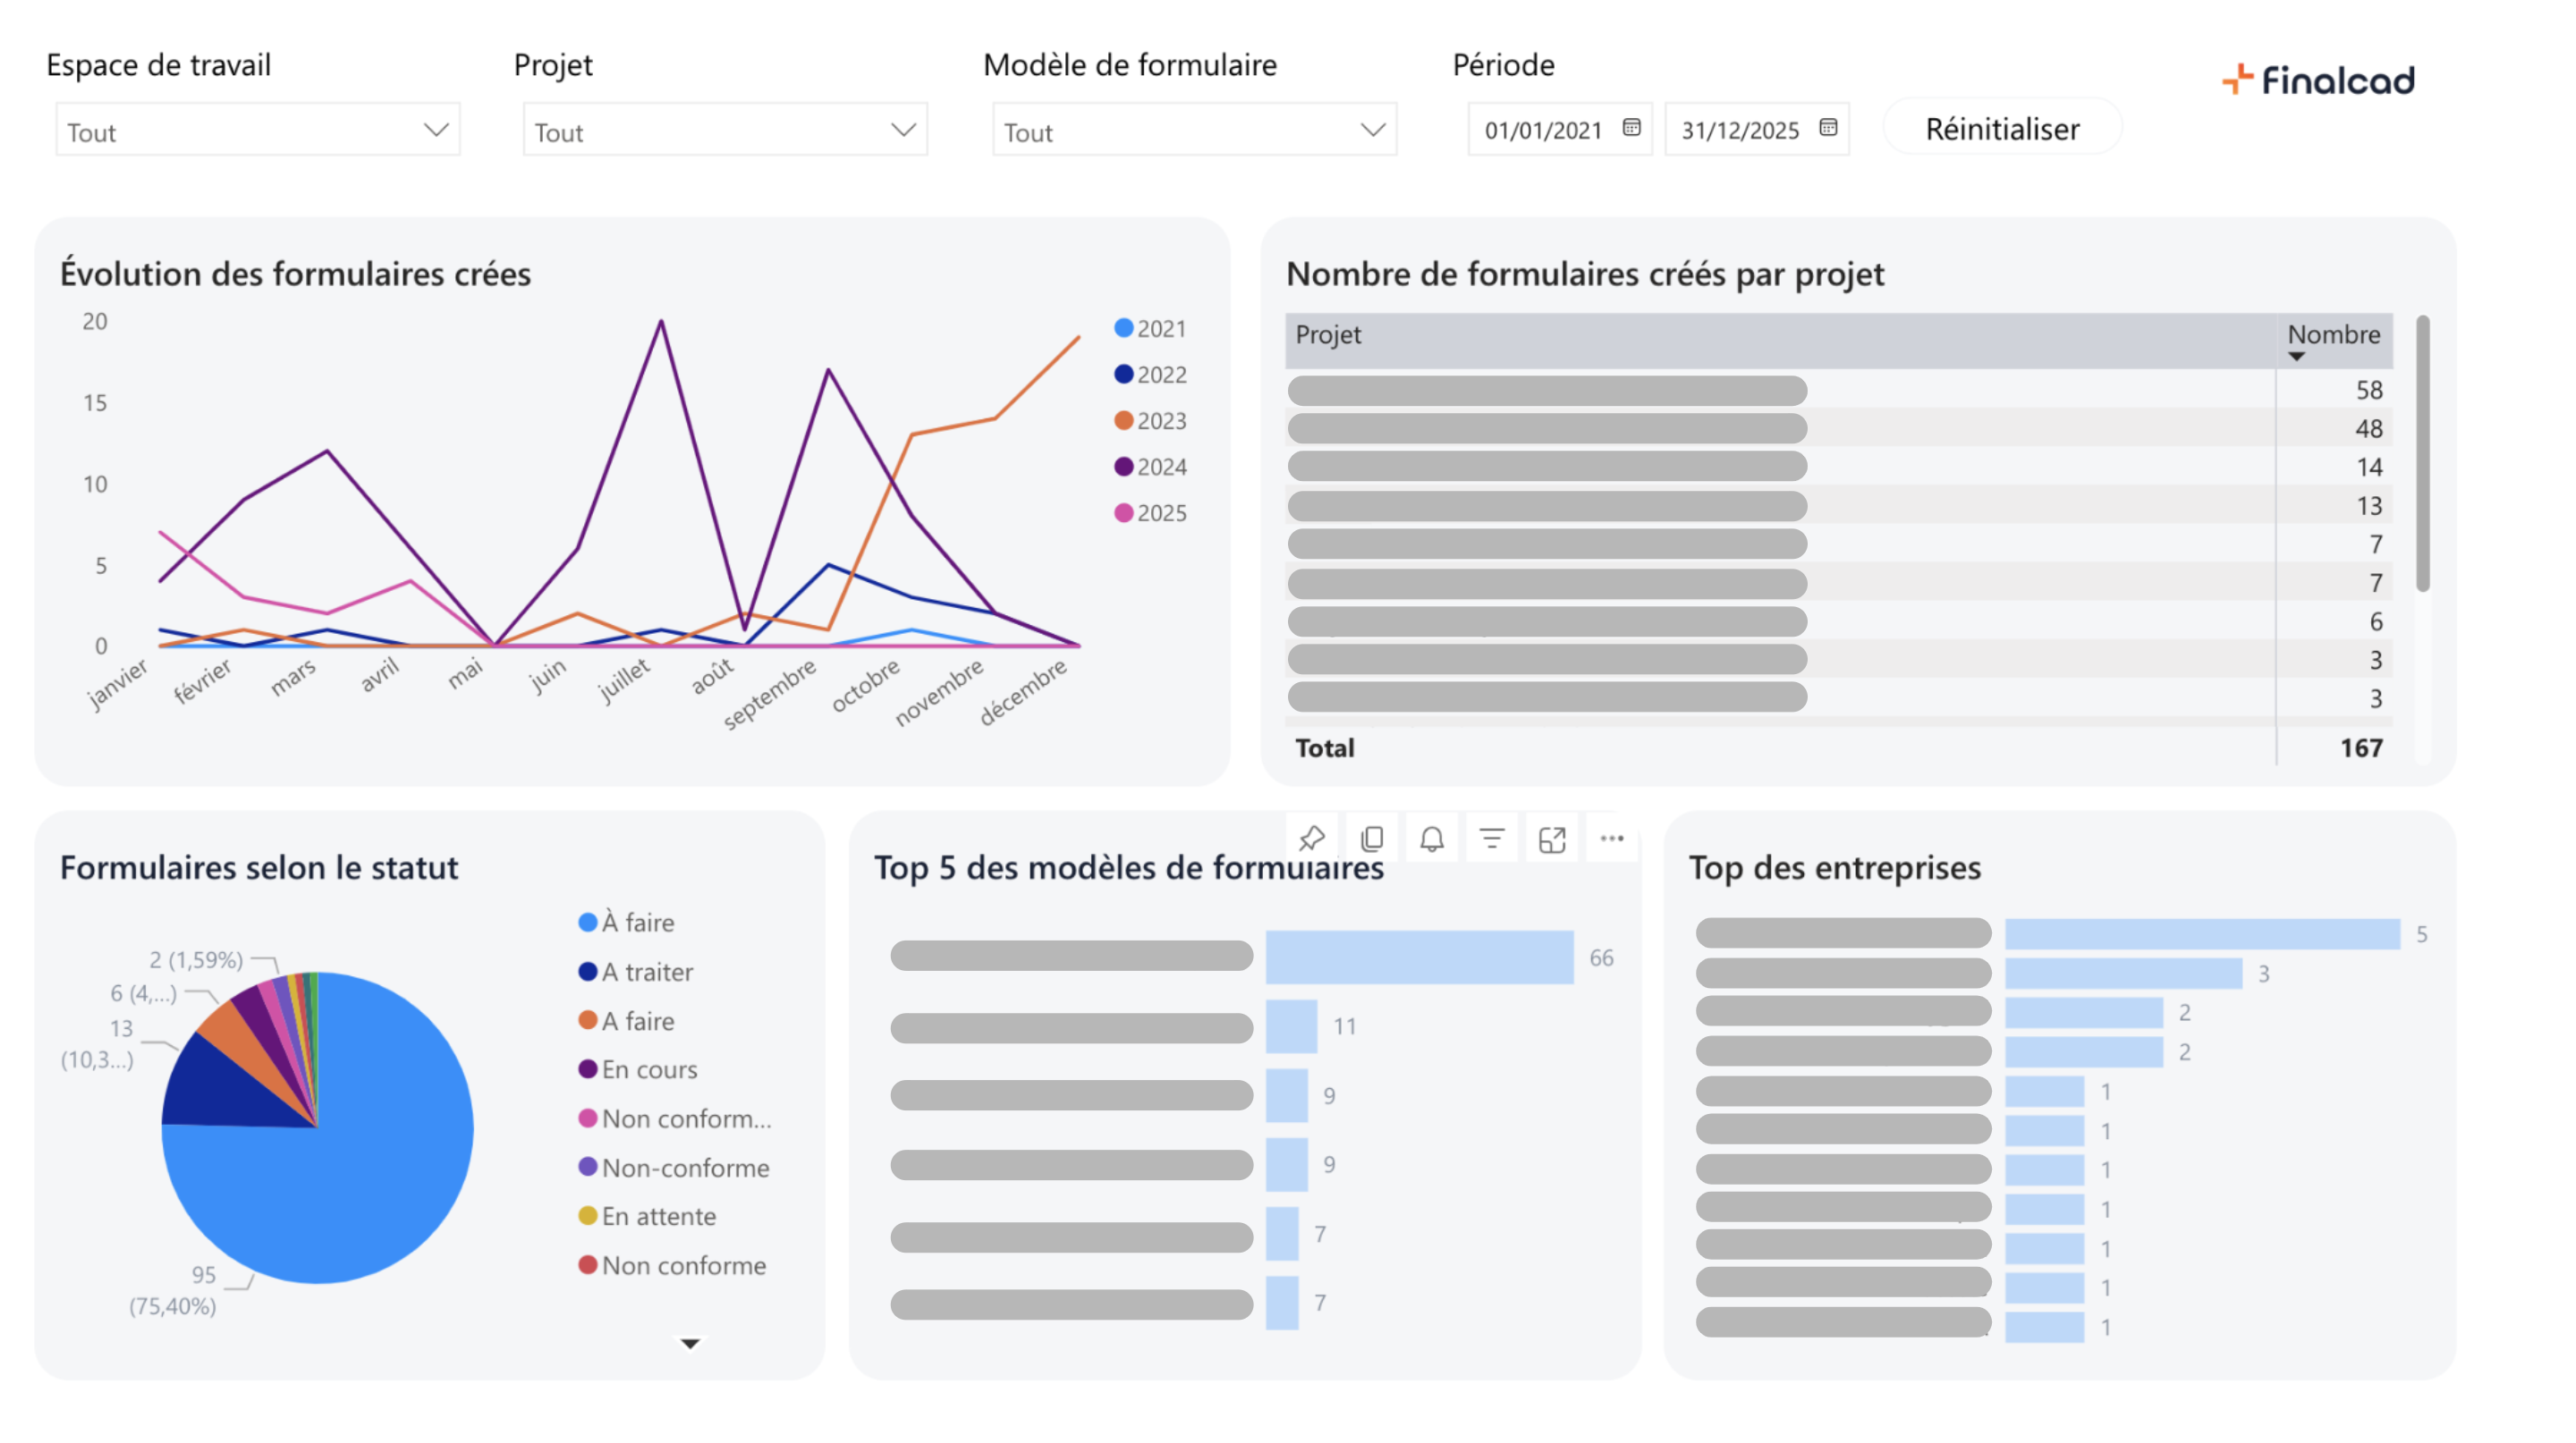Sort table by Projet column header
Viewport: 2576px width, 1443px height.
click(x=1328, y=334)
